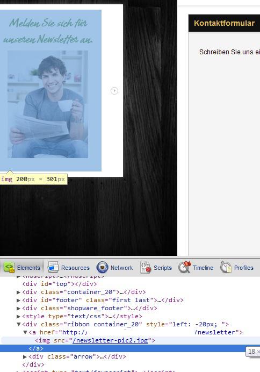Viewport: 260px width, 372px height.
Task: Switch to the Elements tab label
Action: [x=28, y=268]
